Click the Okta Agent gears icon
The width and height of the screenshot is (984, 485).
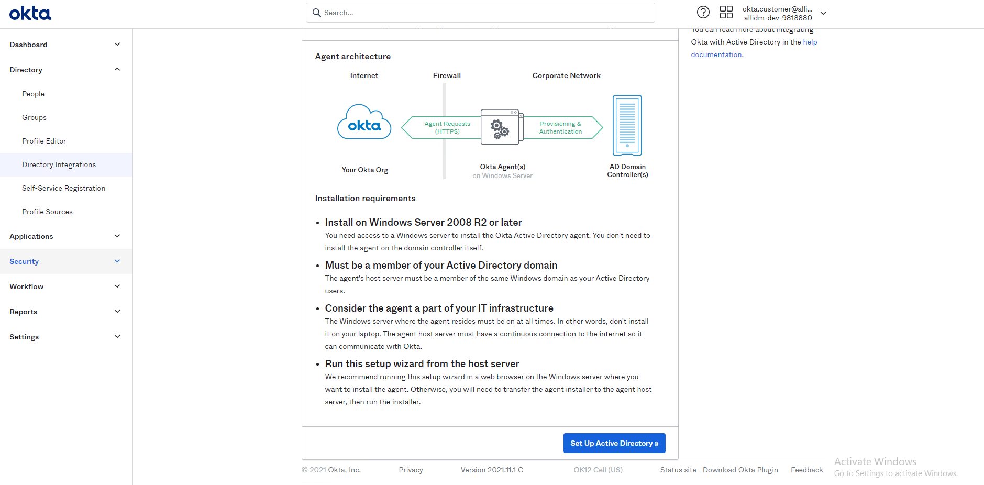pyautogui.click(x=502, y=127)
